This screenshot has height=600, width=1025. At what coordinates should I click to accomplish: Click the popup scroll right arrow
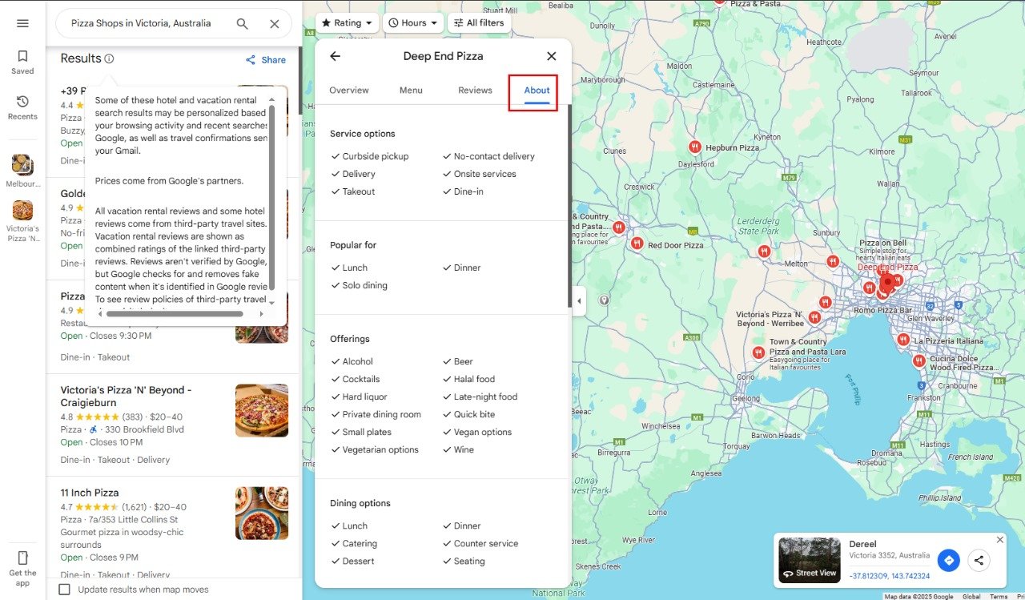[x=261, y=314]
